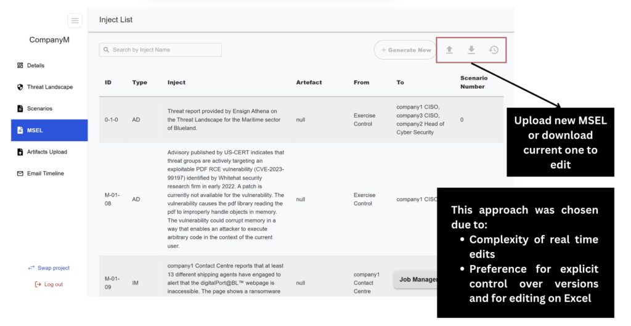This screenshot has height=326, width=631.
Task: Click the search magnifier icon
Action: coord(107,50)
